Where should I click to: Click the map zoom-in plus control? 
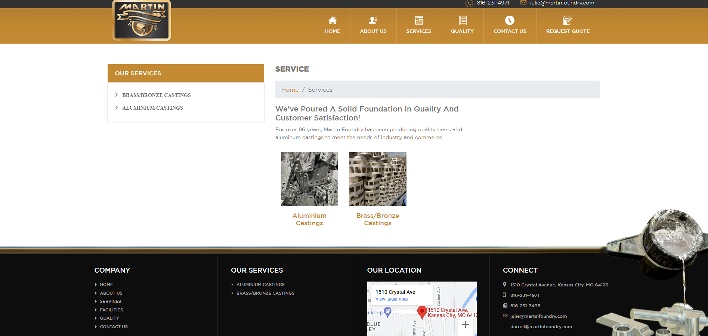(x=466, y=324)
